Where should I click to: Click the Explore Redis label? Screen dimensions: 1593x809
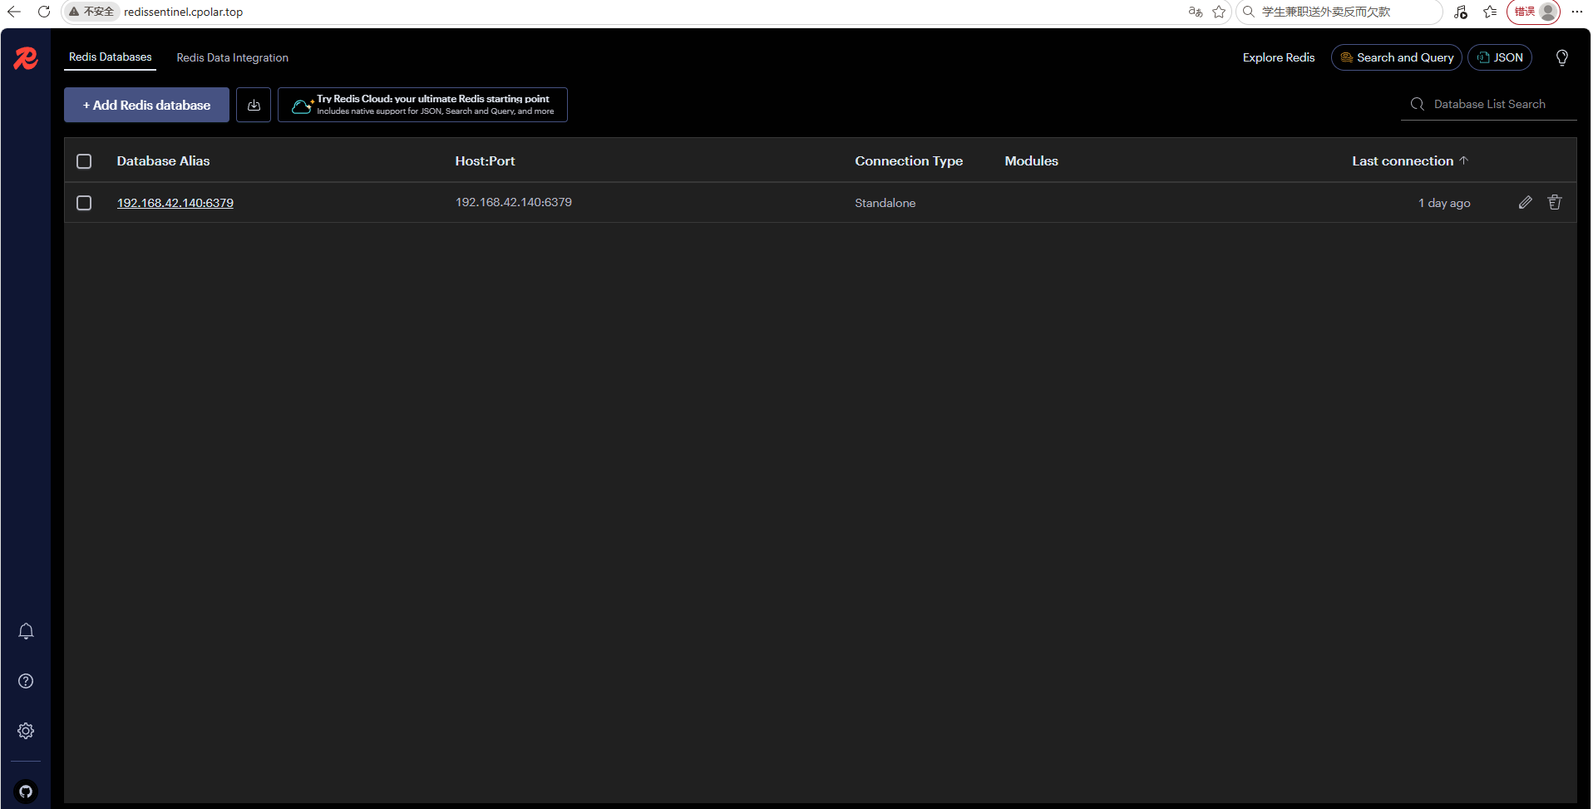pyautogui.click(x=1279, y=57)
